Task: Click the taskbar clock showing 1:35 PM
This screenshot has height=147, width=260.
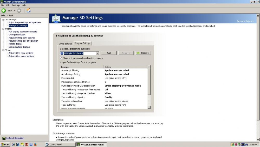Action: pyautogui.click(x=253, y=144)
